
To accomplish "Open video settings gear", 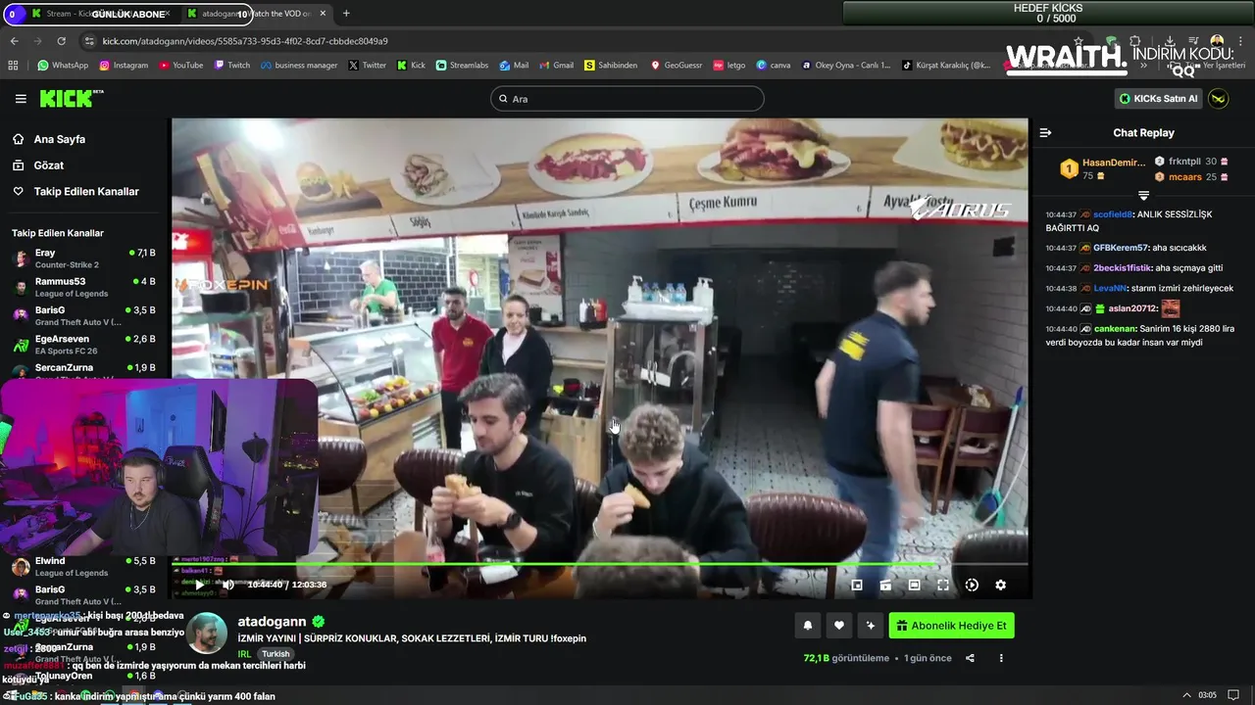I will 1000,585.
